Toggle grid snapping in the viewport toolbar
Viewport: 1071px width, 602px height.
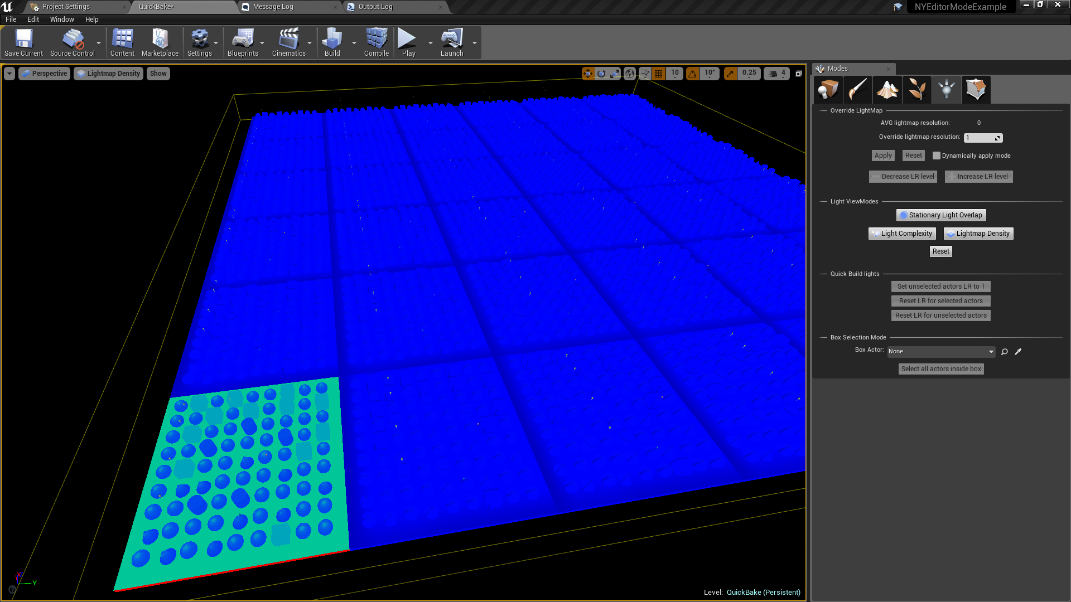[x=659, y=73]
